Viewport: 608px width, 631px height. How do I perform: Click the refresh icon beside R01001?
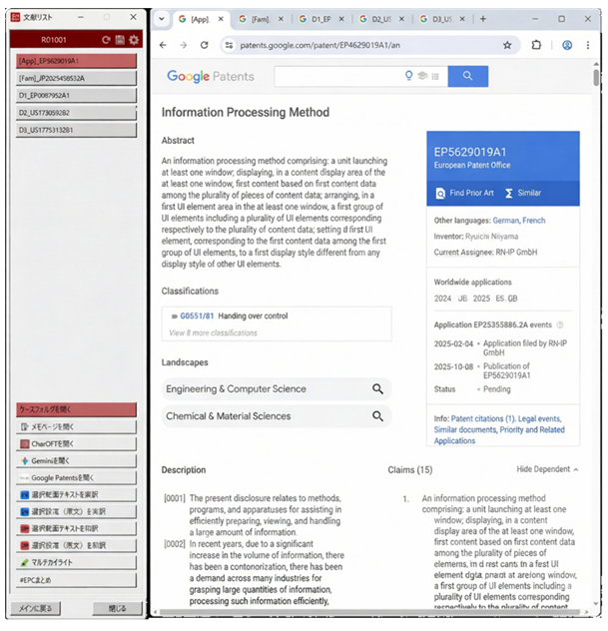(x=106, y=40)
